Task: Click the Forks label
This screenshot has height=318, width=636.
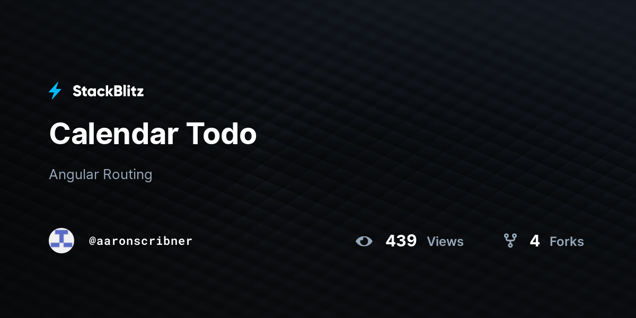Action: coord(567,242)
